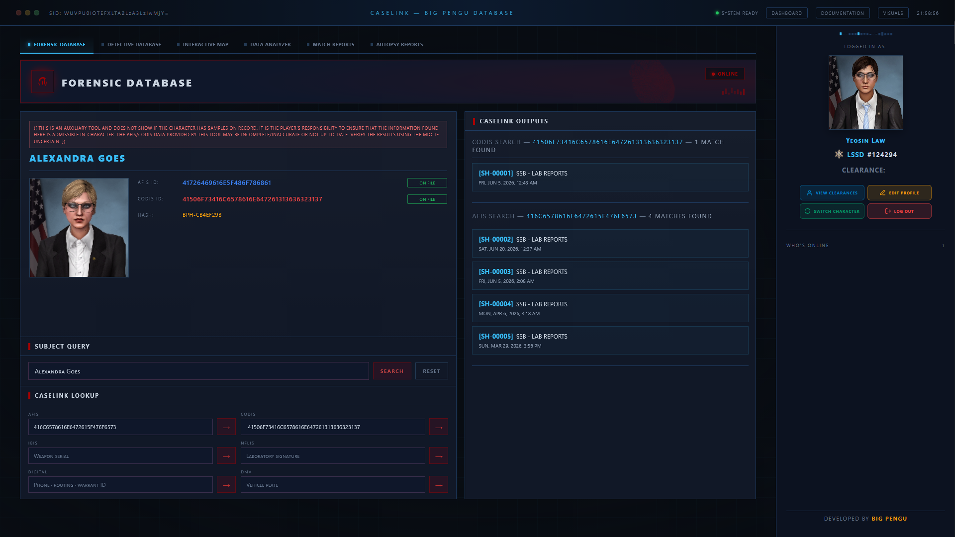The image size is (955, 537).
Task: Click Alexandra Goes' red CODIS ID value
Action: click(252, 199)
